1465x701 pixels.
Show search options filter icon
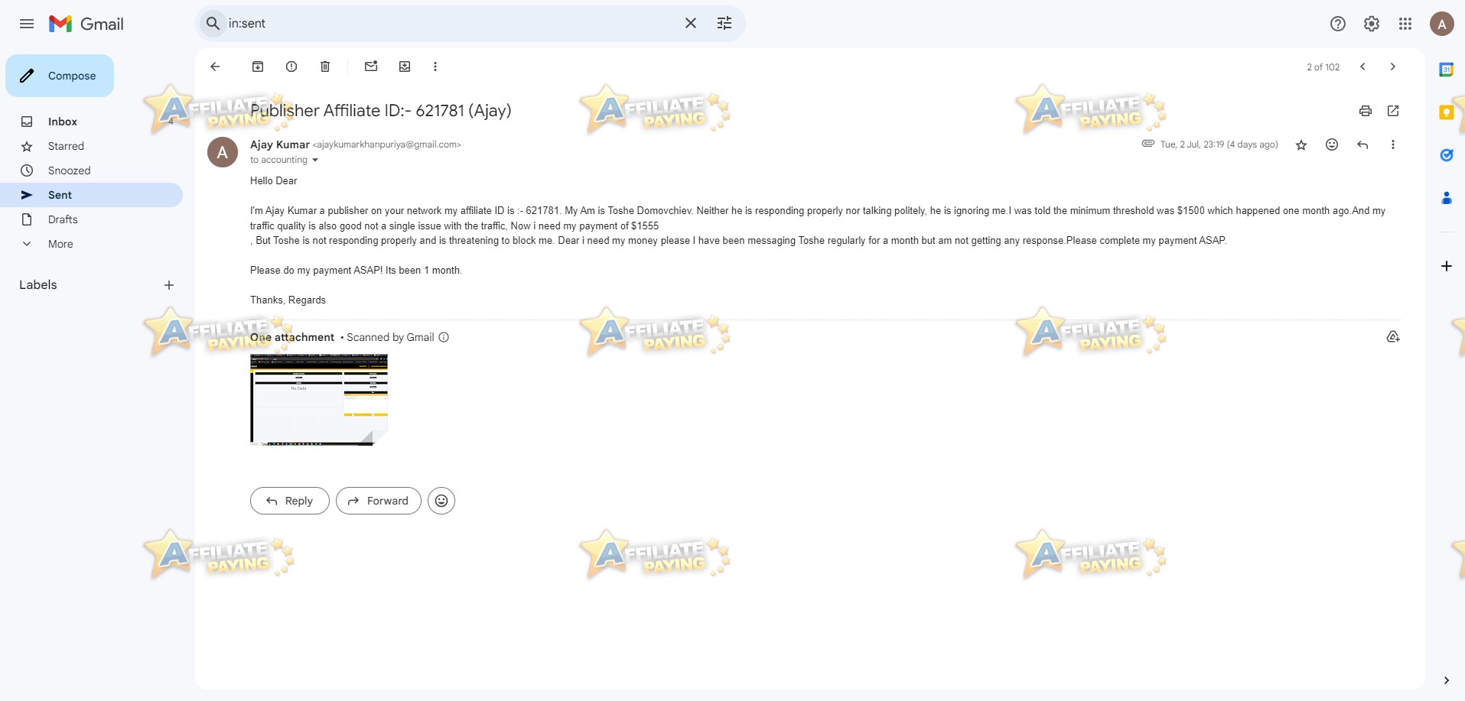pyautogui.click(x=724, y=24)
